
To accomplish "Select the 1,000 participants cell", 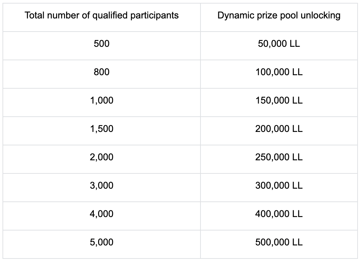I will click(x=102, y=101).
